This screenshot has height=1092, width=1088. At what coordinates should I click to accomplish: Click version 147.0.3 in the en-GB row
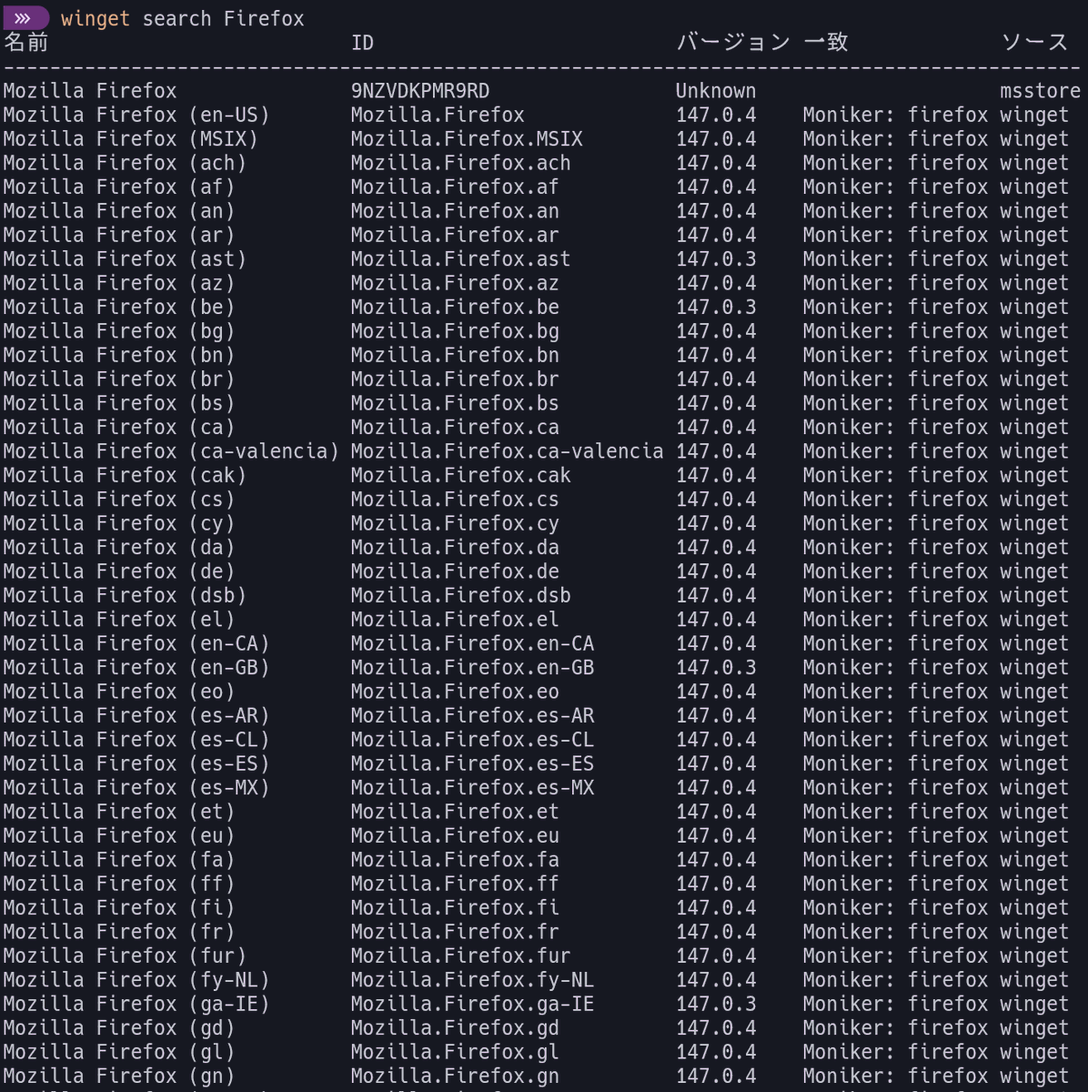pos(716,668)
